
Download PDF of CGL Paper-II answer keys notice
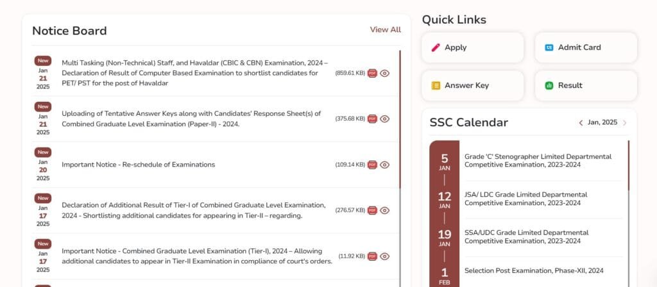[372, 119]
